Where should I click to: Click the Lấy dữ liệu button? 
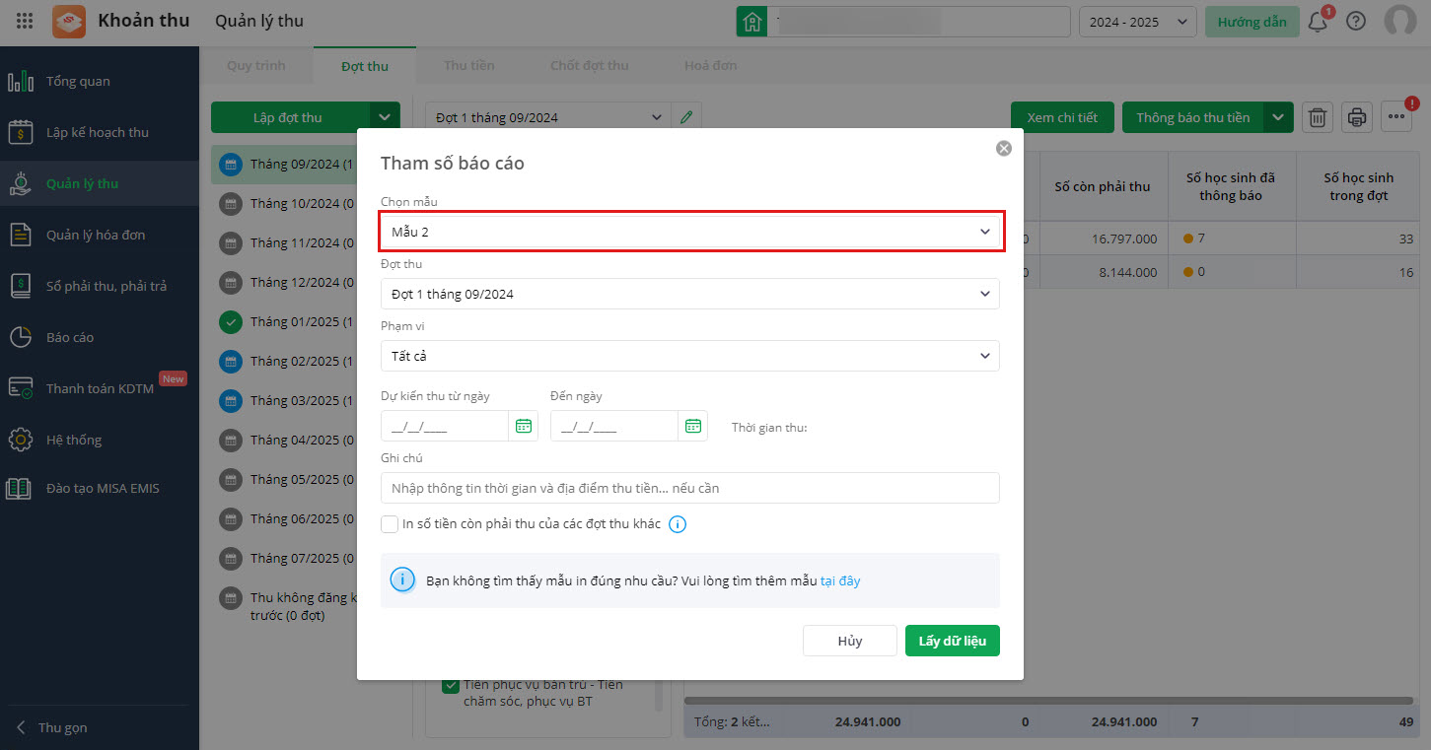(x=952, y=641)
